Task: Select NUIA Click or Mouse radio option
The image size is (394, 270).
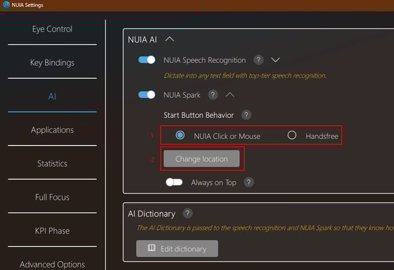Action: tap(180, 135)
